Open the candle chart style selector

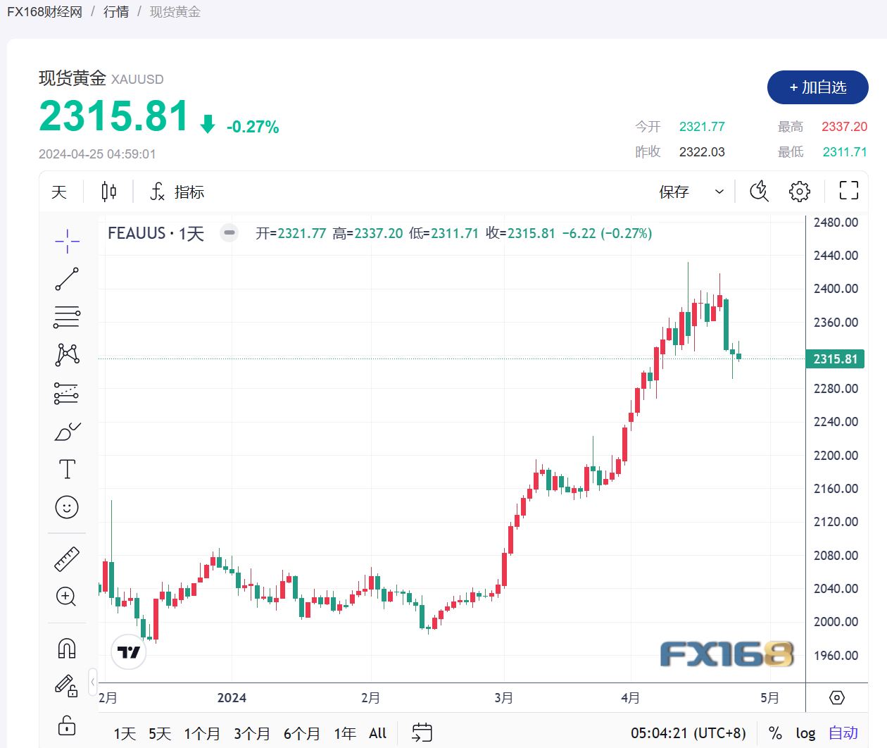tap(108, 191)
